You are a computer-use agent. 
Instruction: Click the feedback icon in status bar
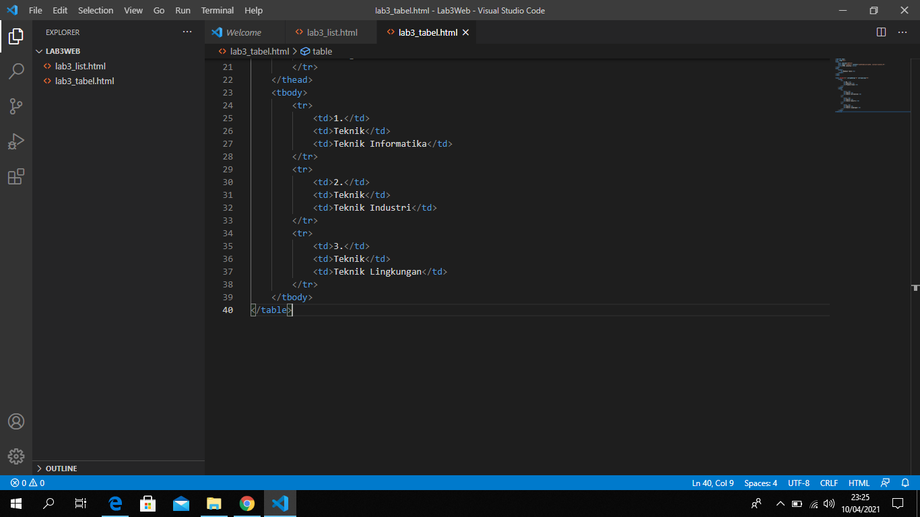(886, 483)
